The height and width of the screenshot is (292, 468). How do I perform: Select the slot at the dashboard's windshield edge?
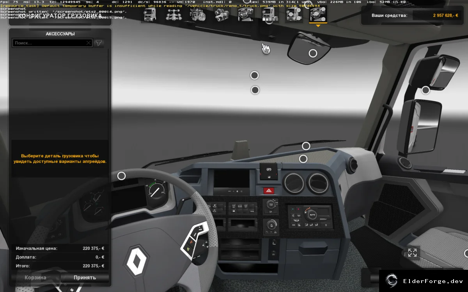(306, 146)
